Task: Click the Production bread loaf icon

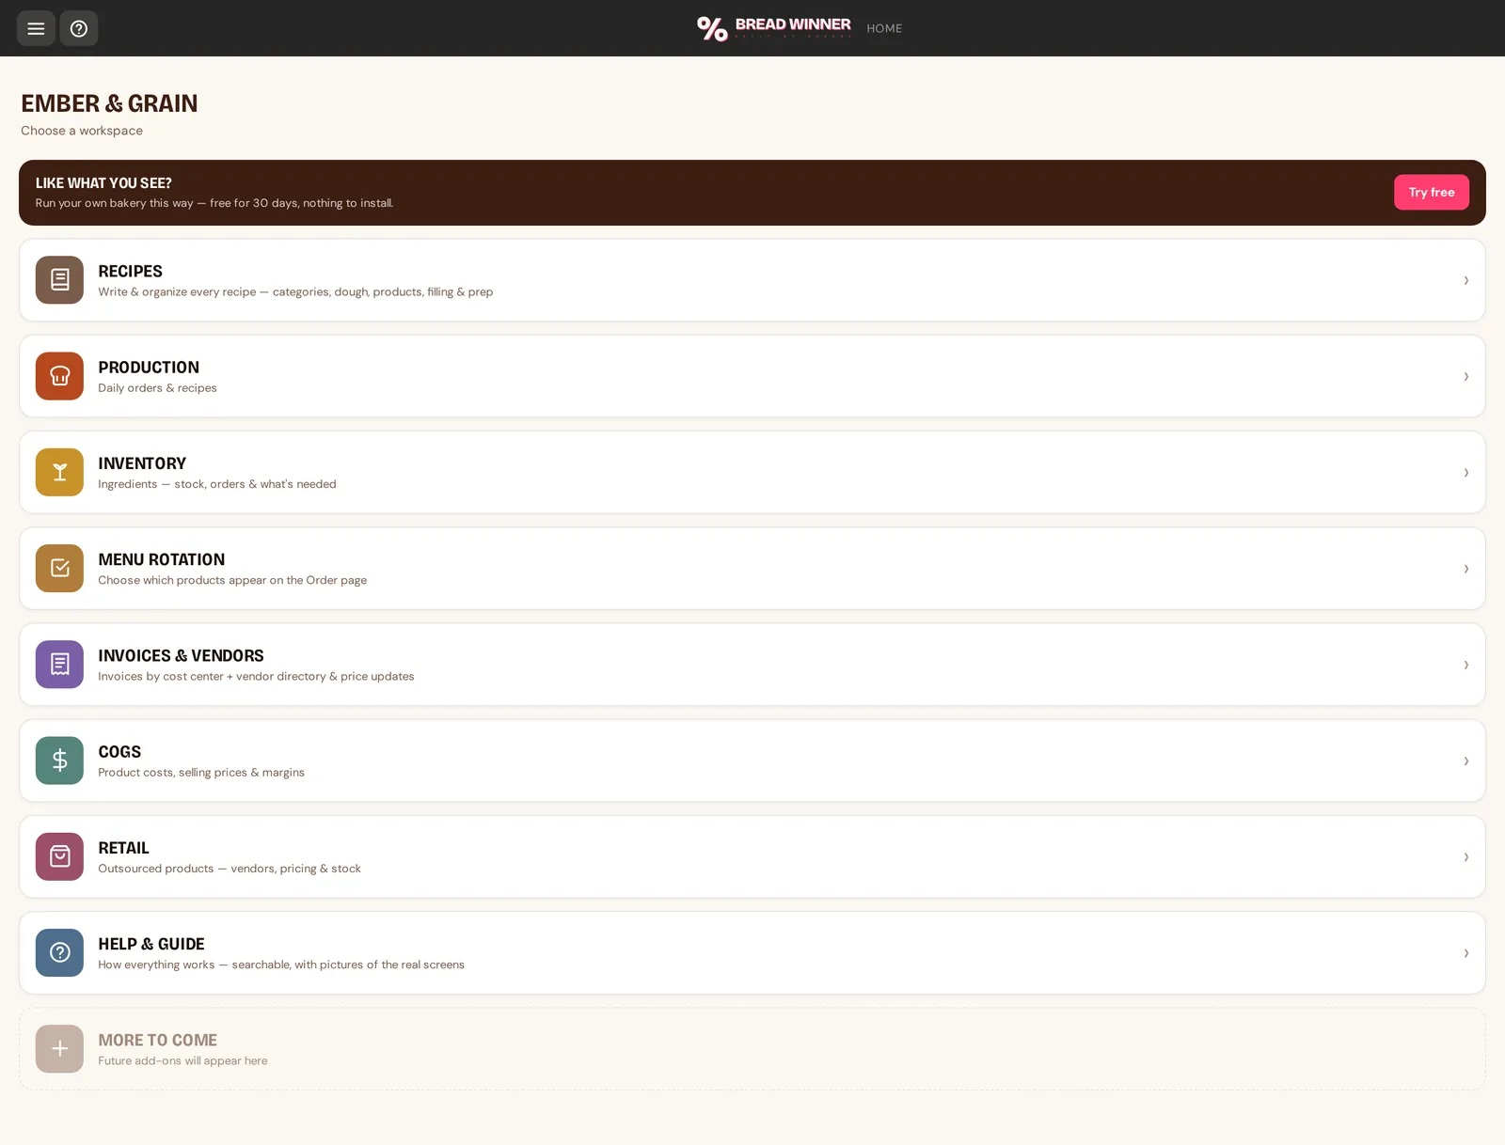Action: click(x=59, y=376)
